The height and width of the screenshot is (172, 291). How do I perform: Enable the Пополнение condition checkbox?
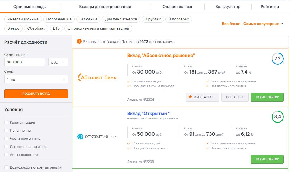(6, 130)
